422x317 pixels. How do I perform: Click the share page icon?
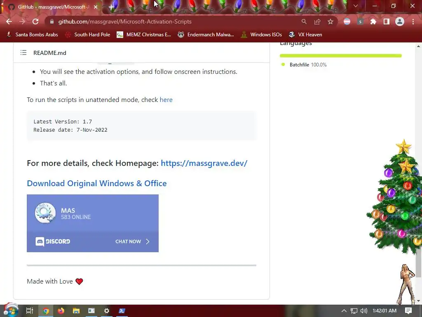317,21
